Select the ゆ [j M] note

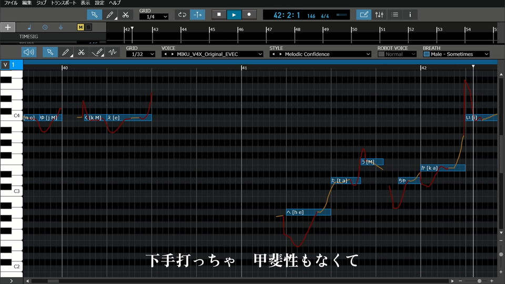pyautogui.click(x=50, y=117)
